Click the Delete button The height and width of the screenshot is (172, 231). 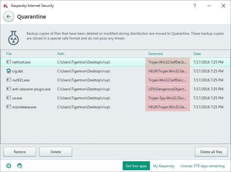click(x=56, y=152)
